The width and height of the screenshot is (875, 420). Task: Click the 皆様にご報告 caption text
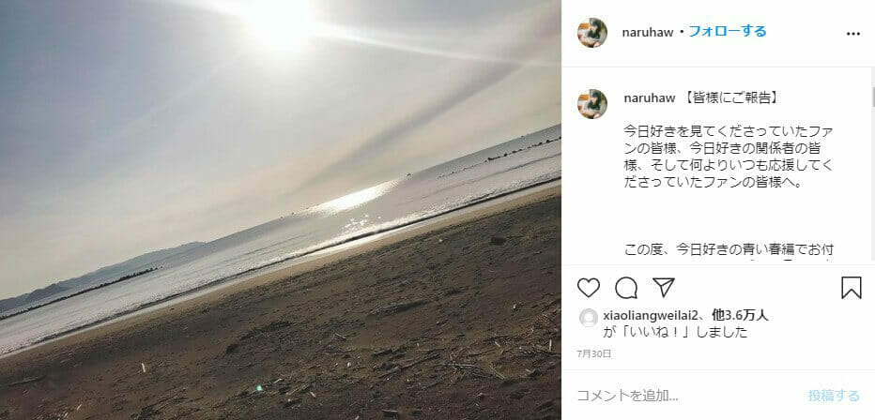[x=731, y=98]
